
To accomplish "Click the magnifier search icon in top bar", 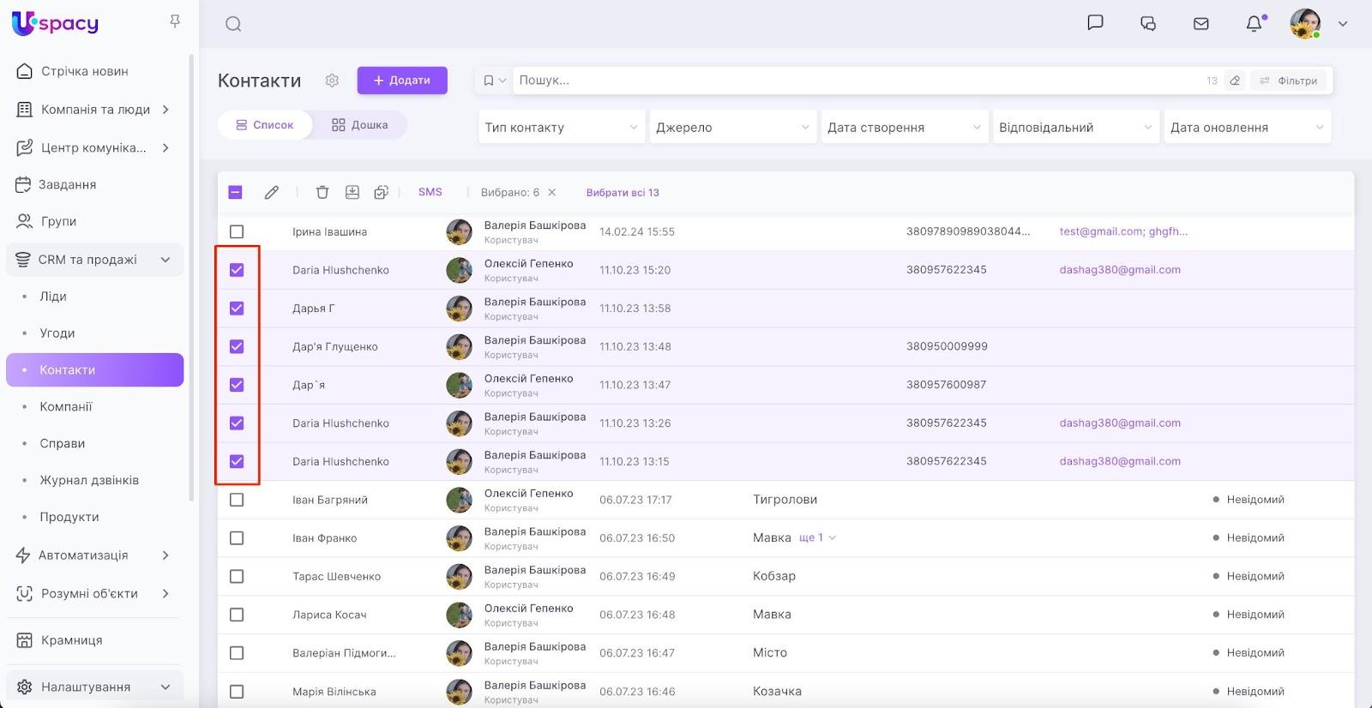I will point(233,24).
